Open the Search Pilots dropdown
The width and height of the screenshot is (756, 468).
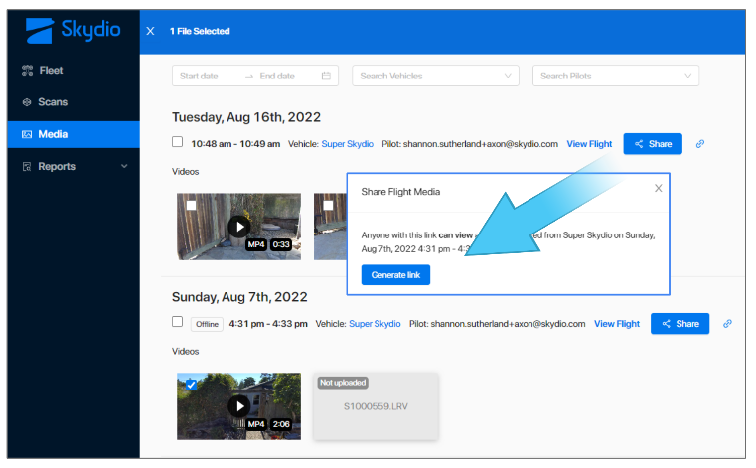[x=616, y=76]
